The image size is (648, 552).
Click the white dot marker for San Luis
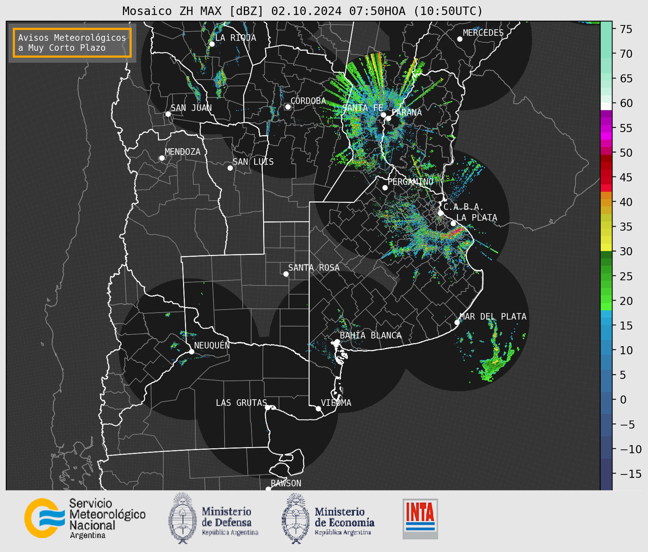tap(230, 168)
